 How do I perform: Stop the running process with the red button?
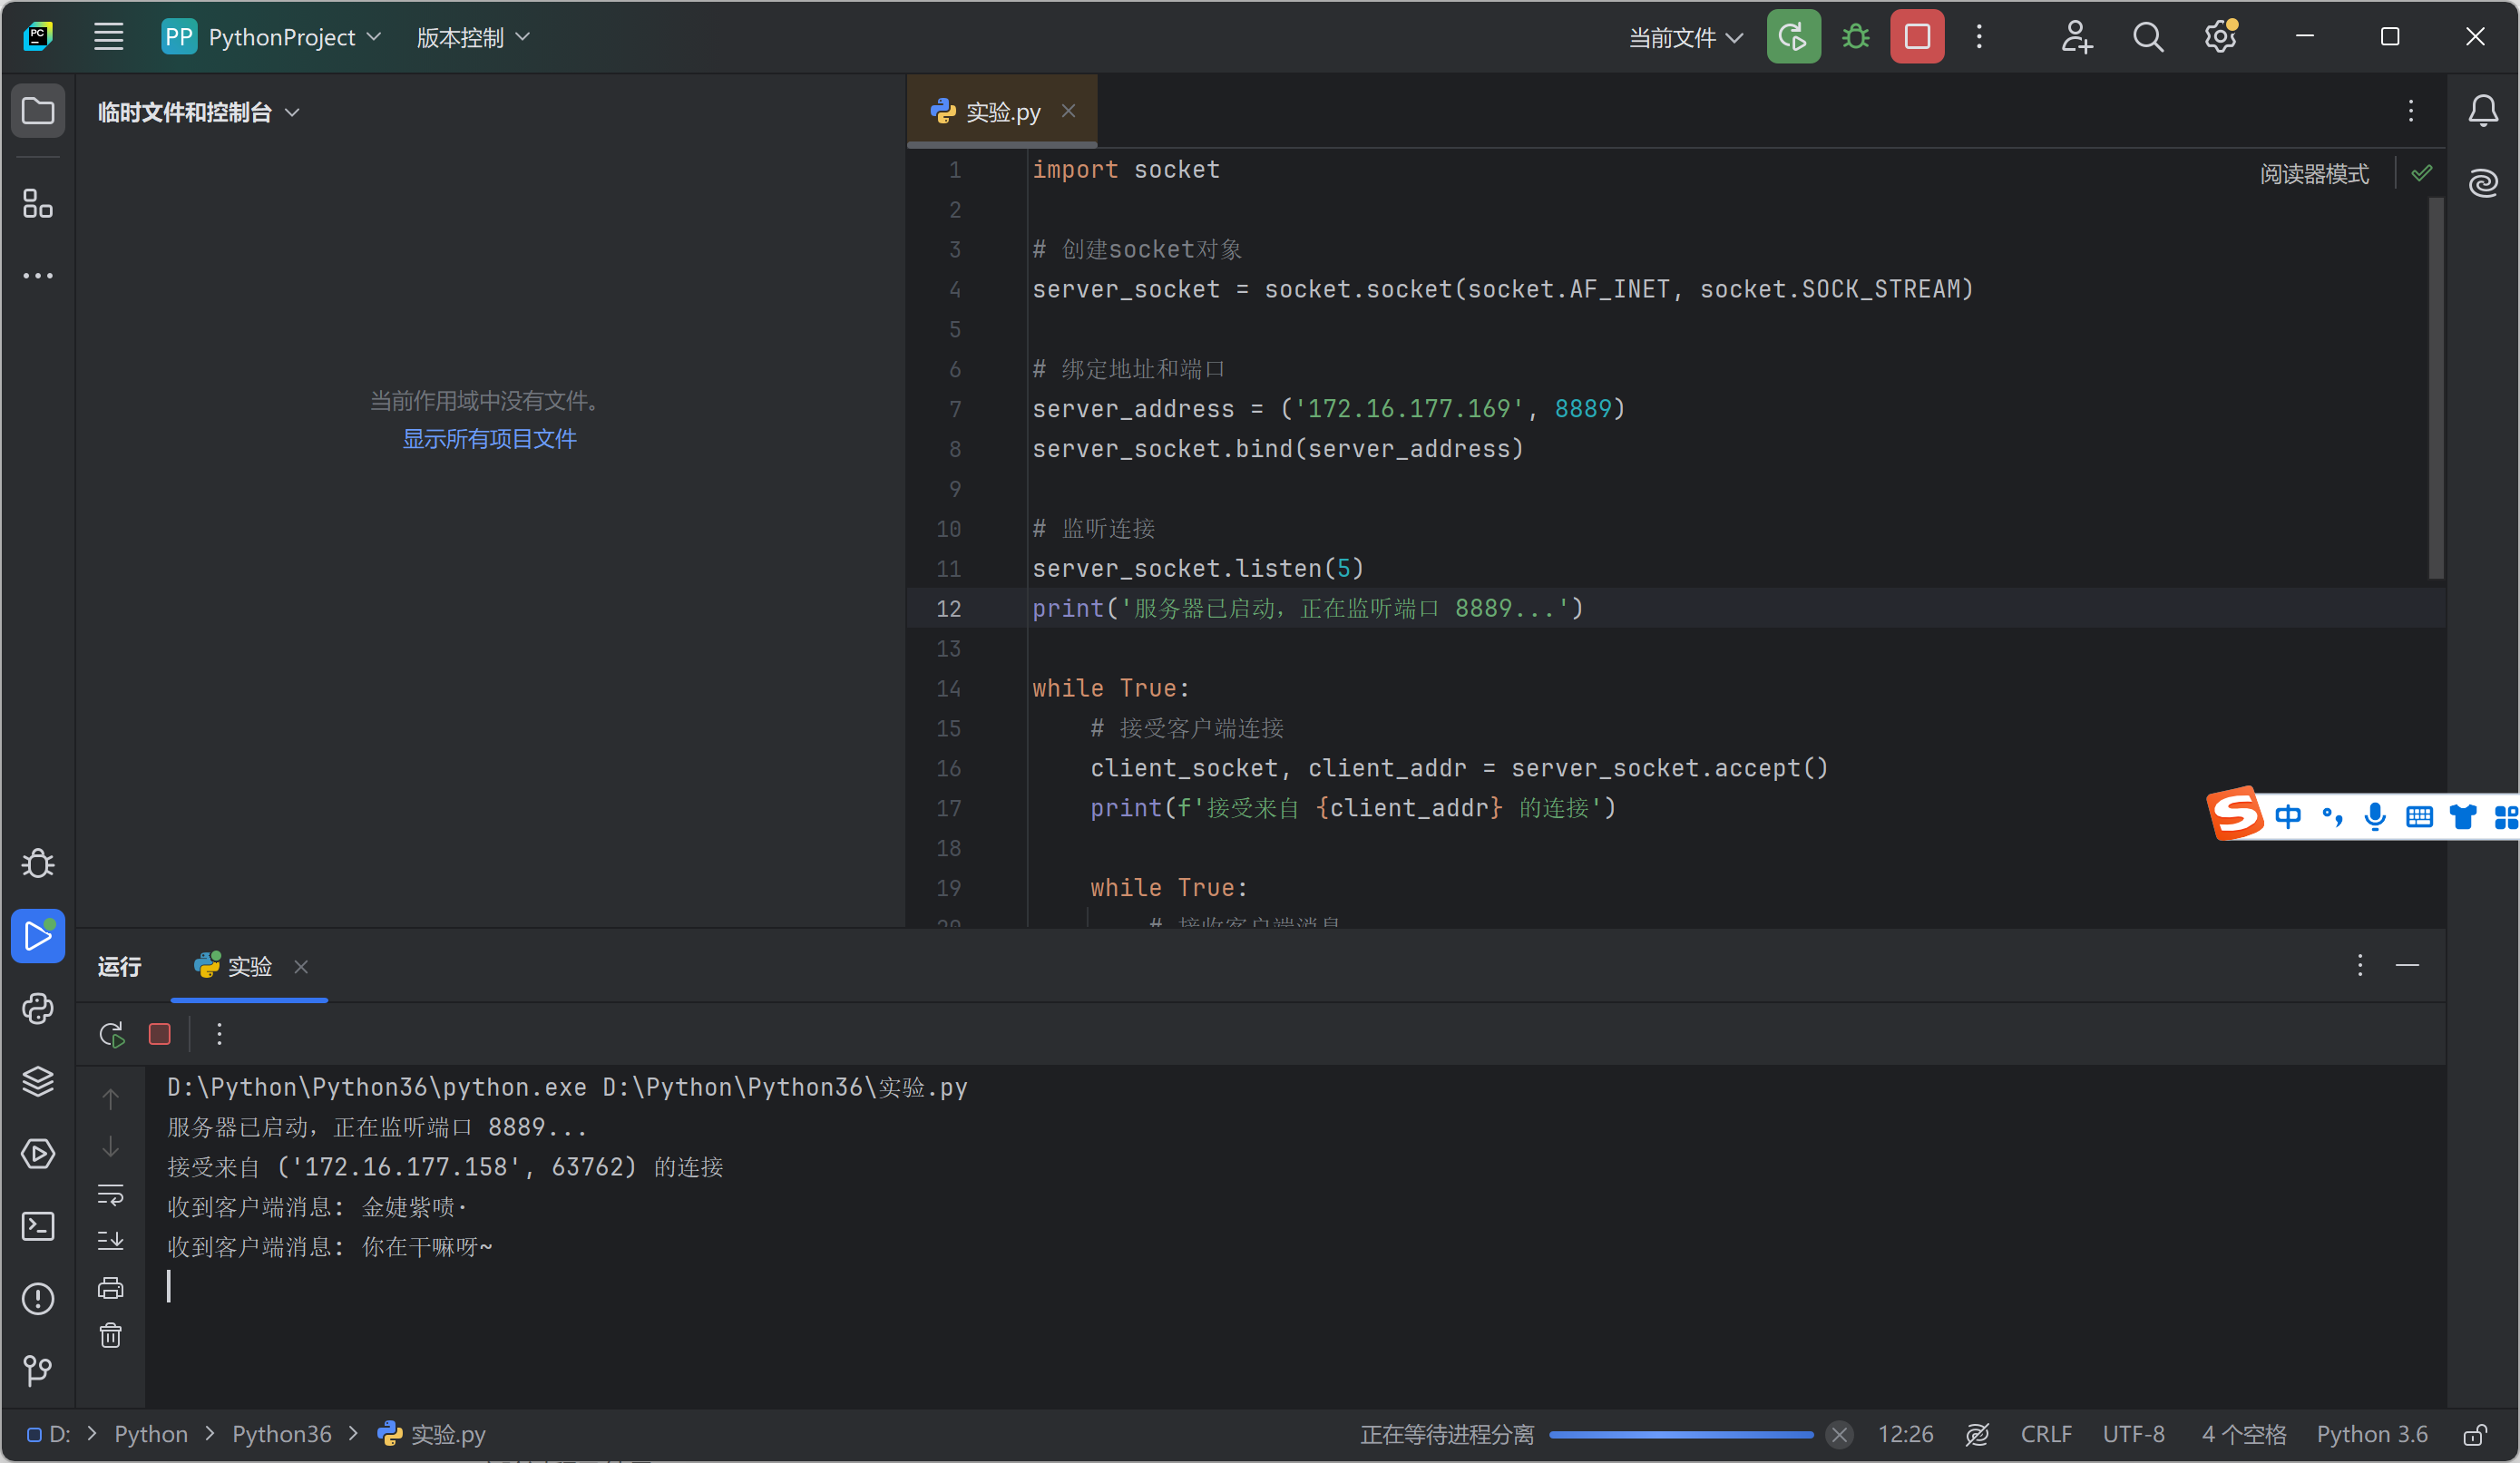[x=1916, y=37]
